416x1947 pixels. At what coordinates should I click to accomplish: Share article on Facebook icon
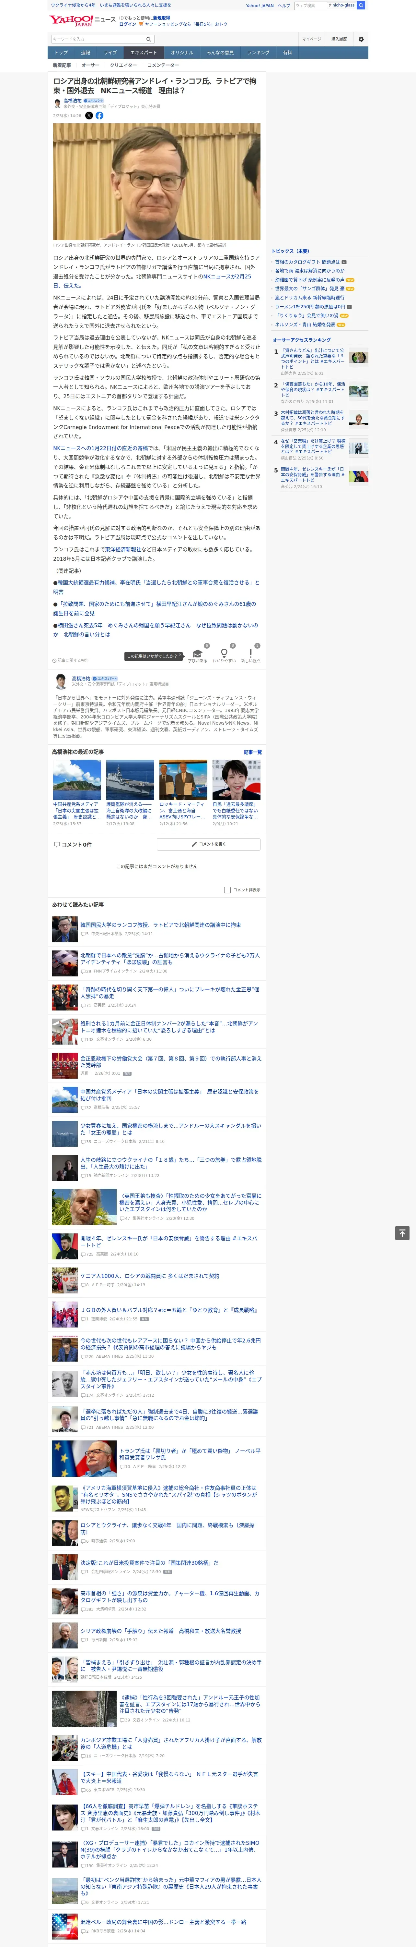pyautogui.click(x=100, y=116)
